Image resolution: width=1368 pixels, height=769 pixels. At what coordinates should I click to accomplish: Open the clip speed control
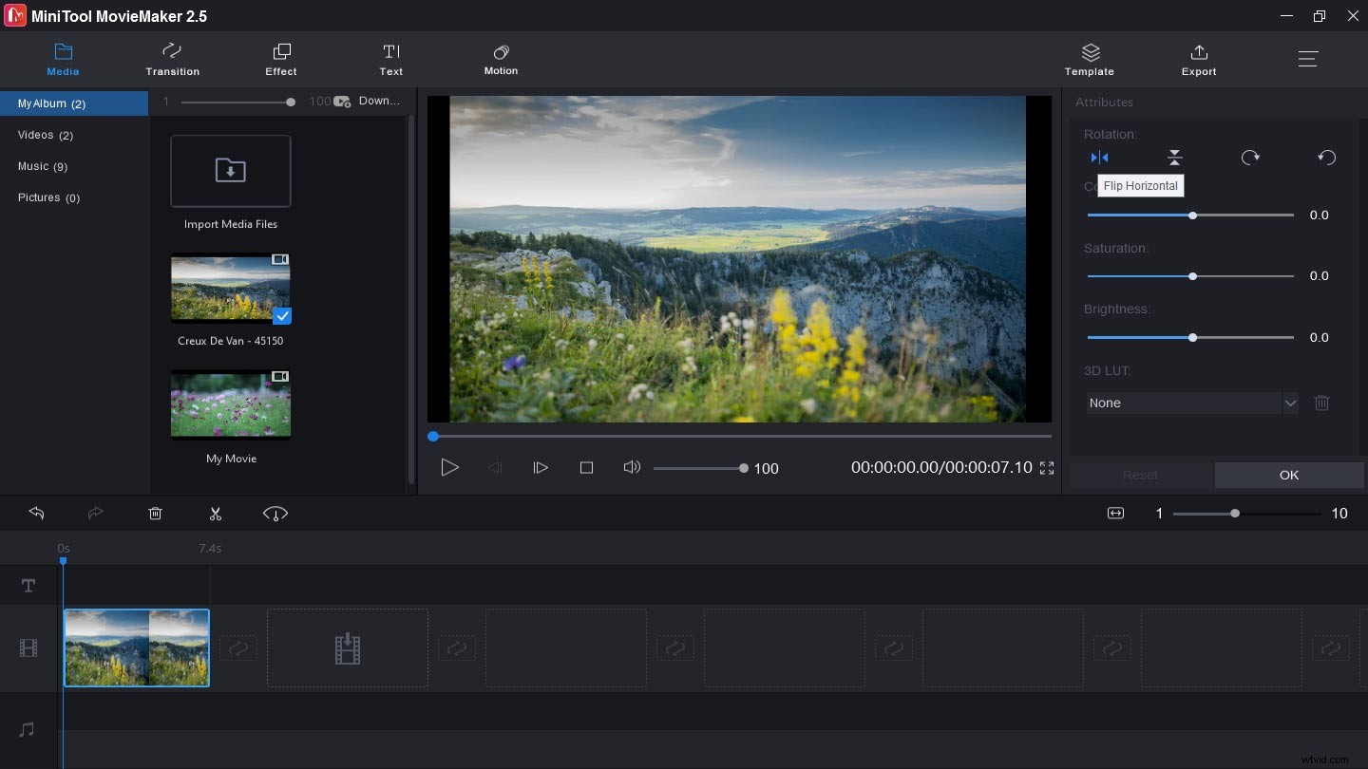[275, 513]
